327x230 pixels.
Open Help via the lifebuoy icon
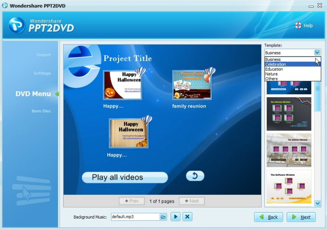(298, 25)
